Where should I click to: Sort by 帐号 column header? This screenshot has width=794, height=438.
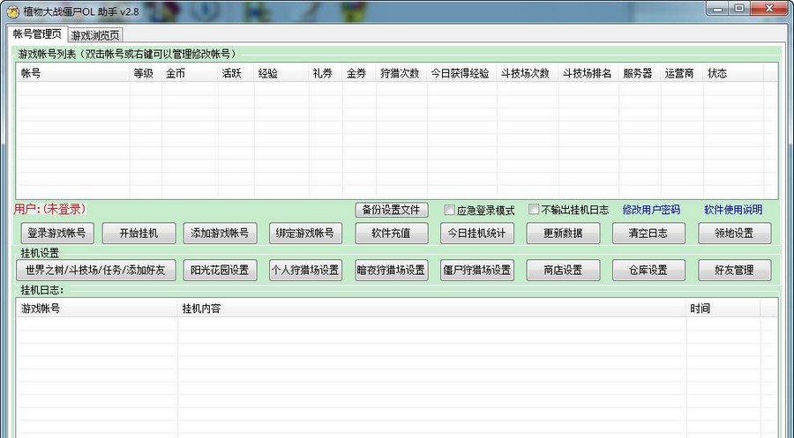pos(73,73)
